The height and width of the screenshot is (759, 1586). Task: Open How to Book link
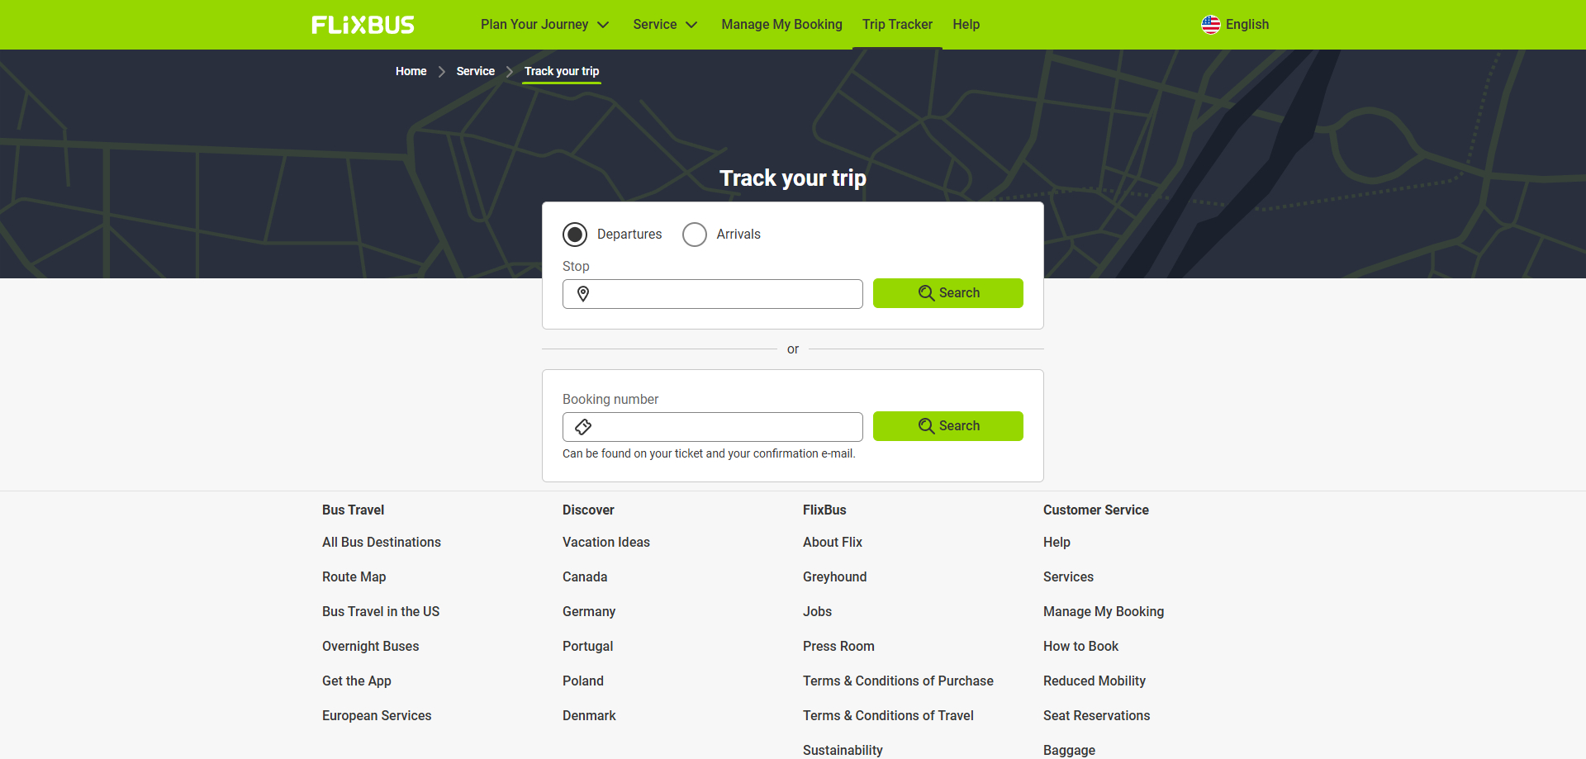pyautogui.click(x=1080, y=647)
